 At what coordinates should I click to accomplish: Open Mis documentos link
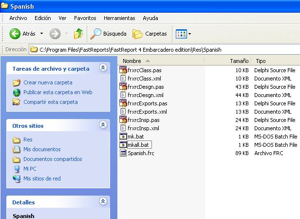[42, 149]
